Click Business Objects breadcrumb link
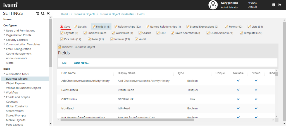The height and width of the screenshot is (130, 286). click(x=84, y=14)
